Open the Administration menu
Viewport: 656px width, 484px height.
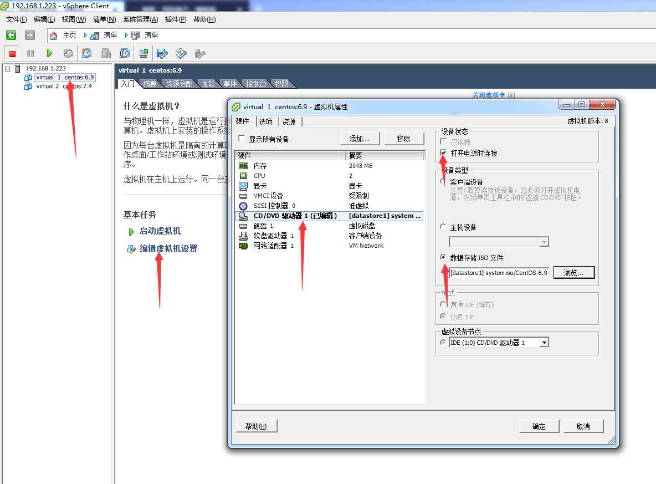pos(141,19)
